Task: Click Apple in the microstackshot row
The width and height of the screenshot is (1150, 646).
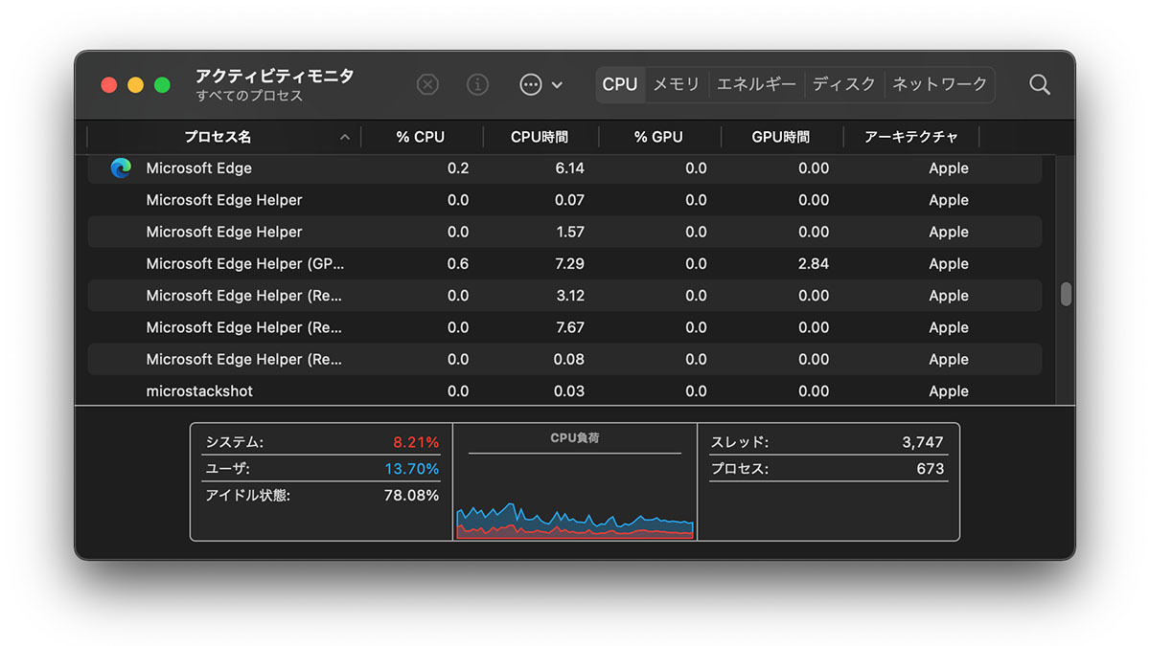Action: (949, 391)
